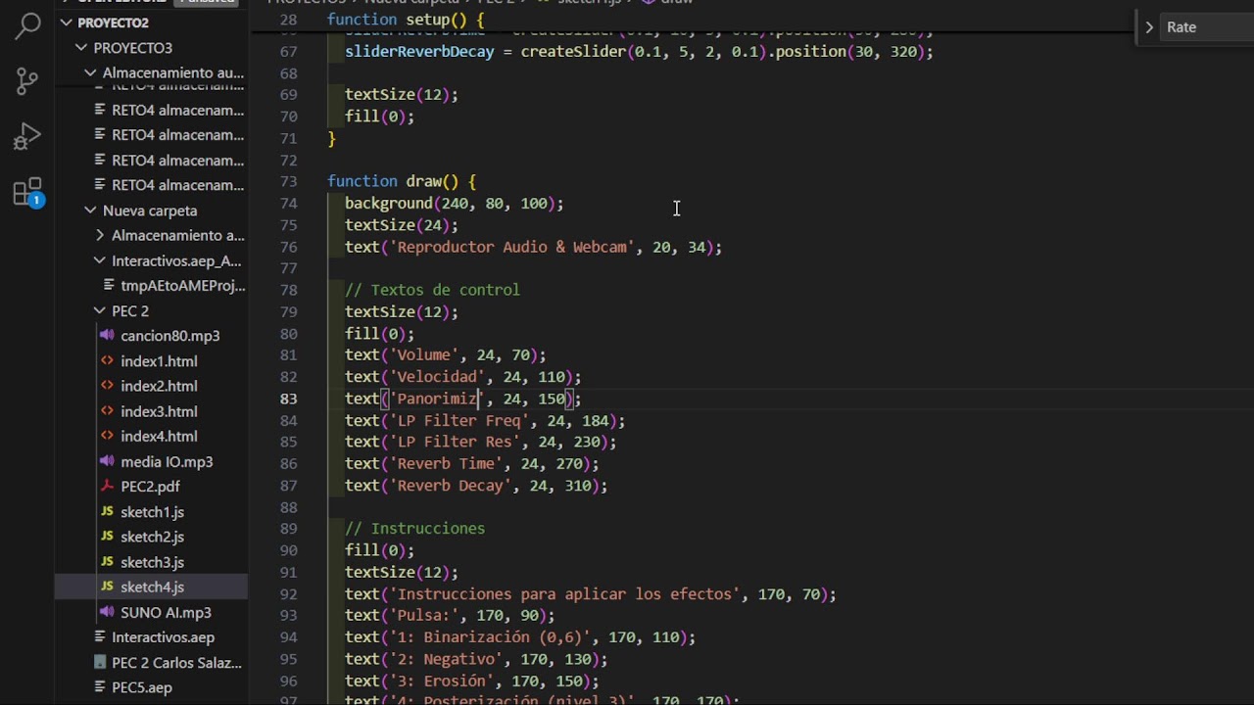The width and height of the screenshot is (1254, 705).
Task: Open PEC5.aep in the explorer
Action: click(142, 687)
